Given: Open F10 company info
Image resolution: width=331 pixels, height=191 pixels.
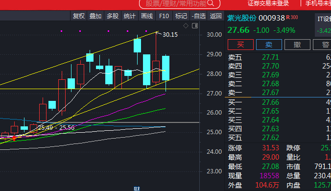Looking at the screenshot, I should (164, 16).
